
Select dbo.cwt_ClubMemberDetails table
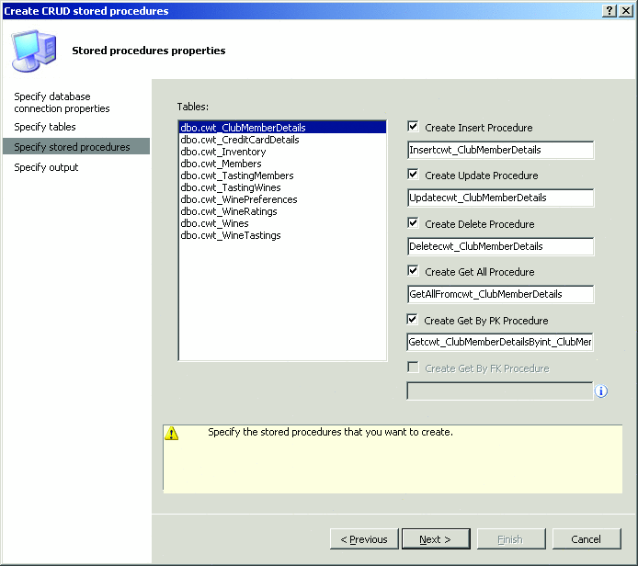click(282, 128)
